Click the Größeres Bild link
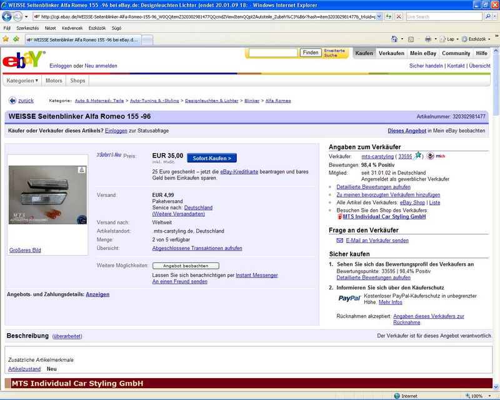Screen dimensions: 500x400 [x=25, y=251]
